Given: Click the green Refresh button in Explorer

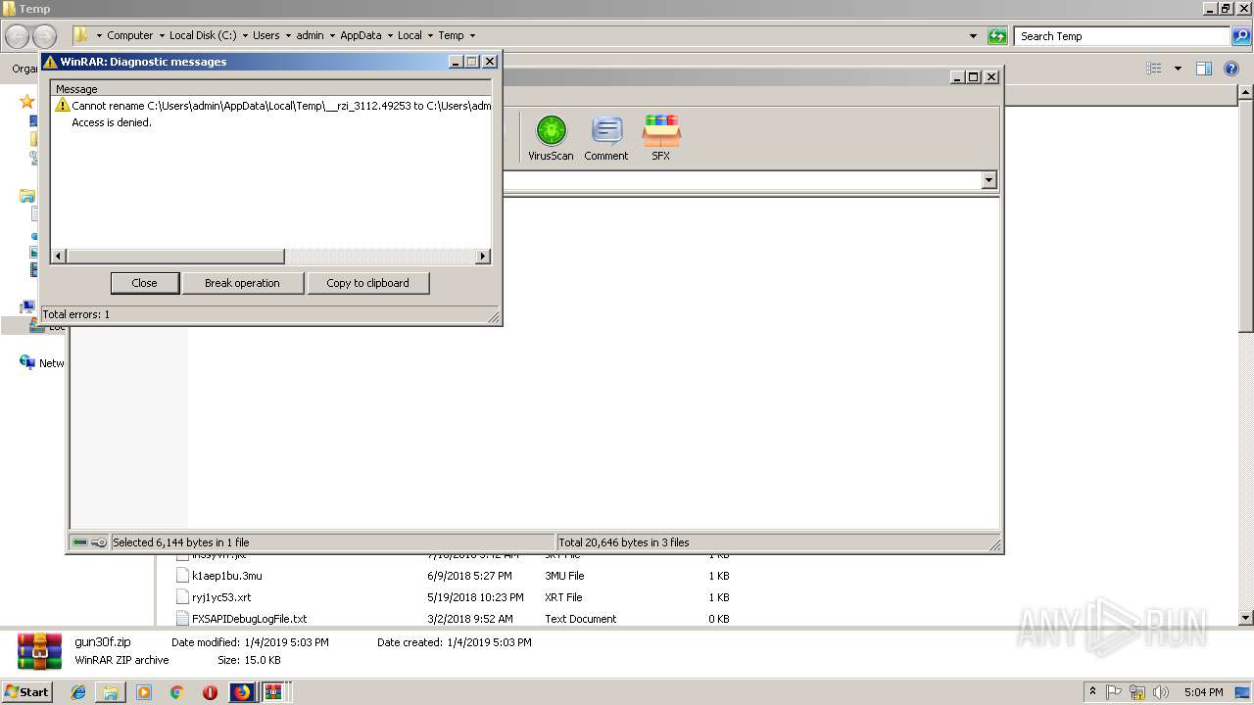Looking at the screenshot, I should [997, 36].
